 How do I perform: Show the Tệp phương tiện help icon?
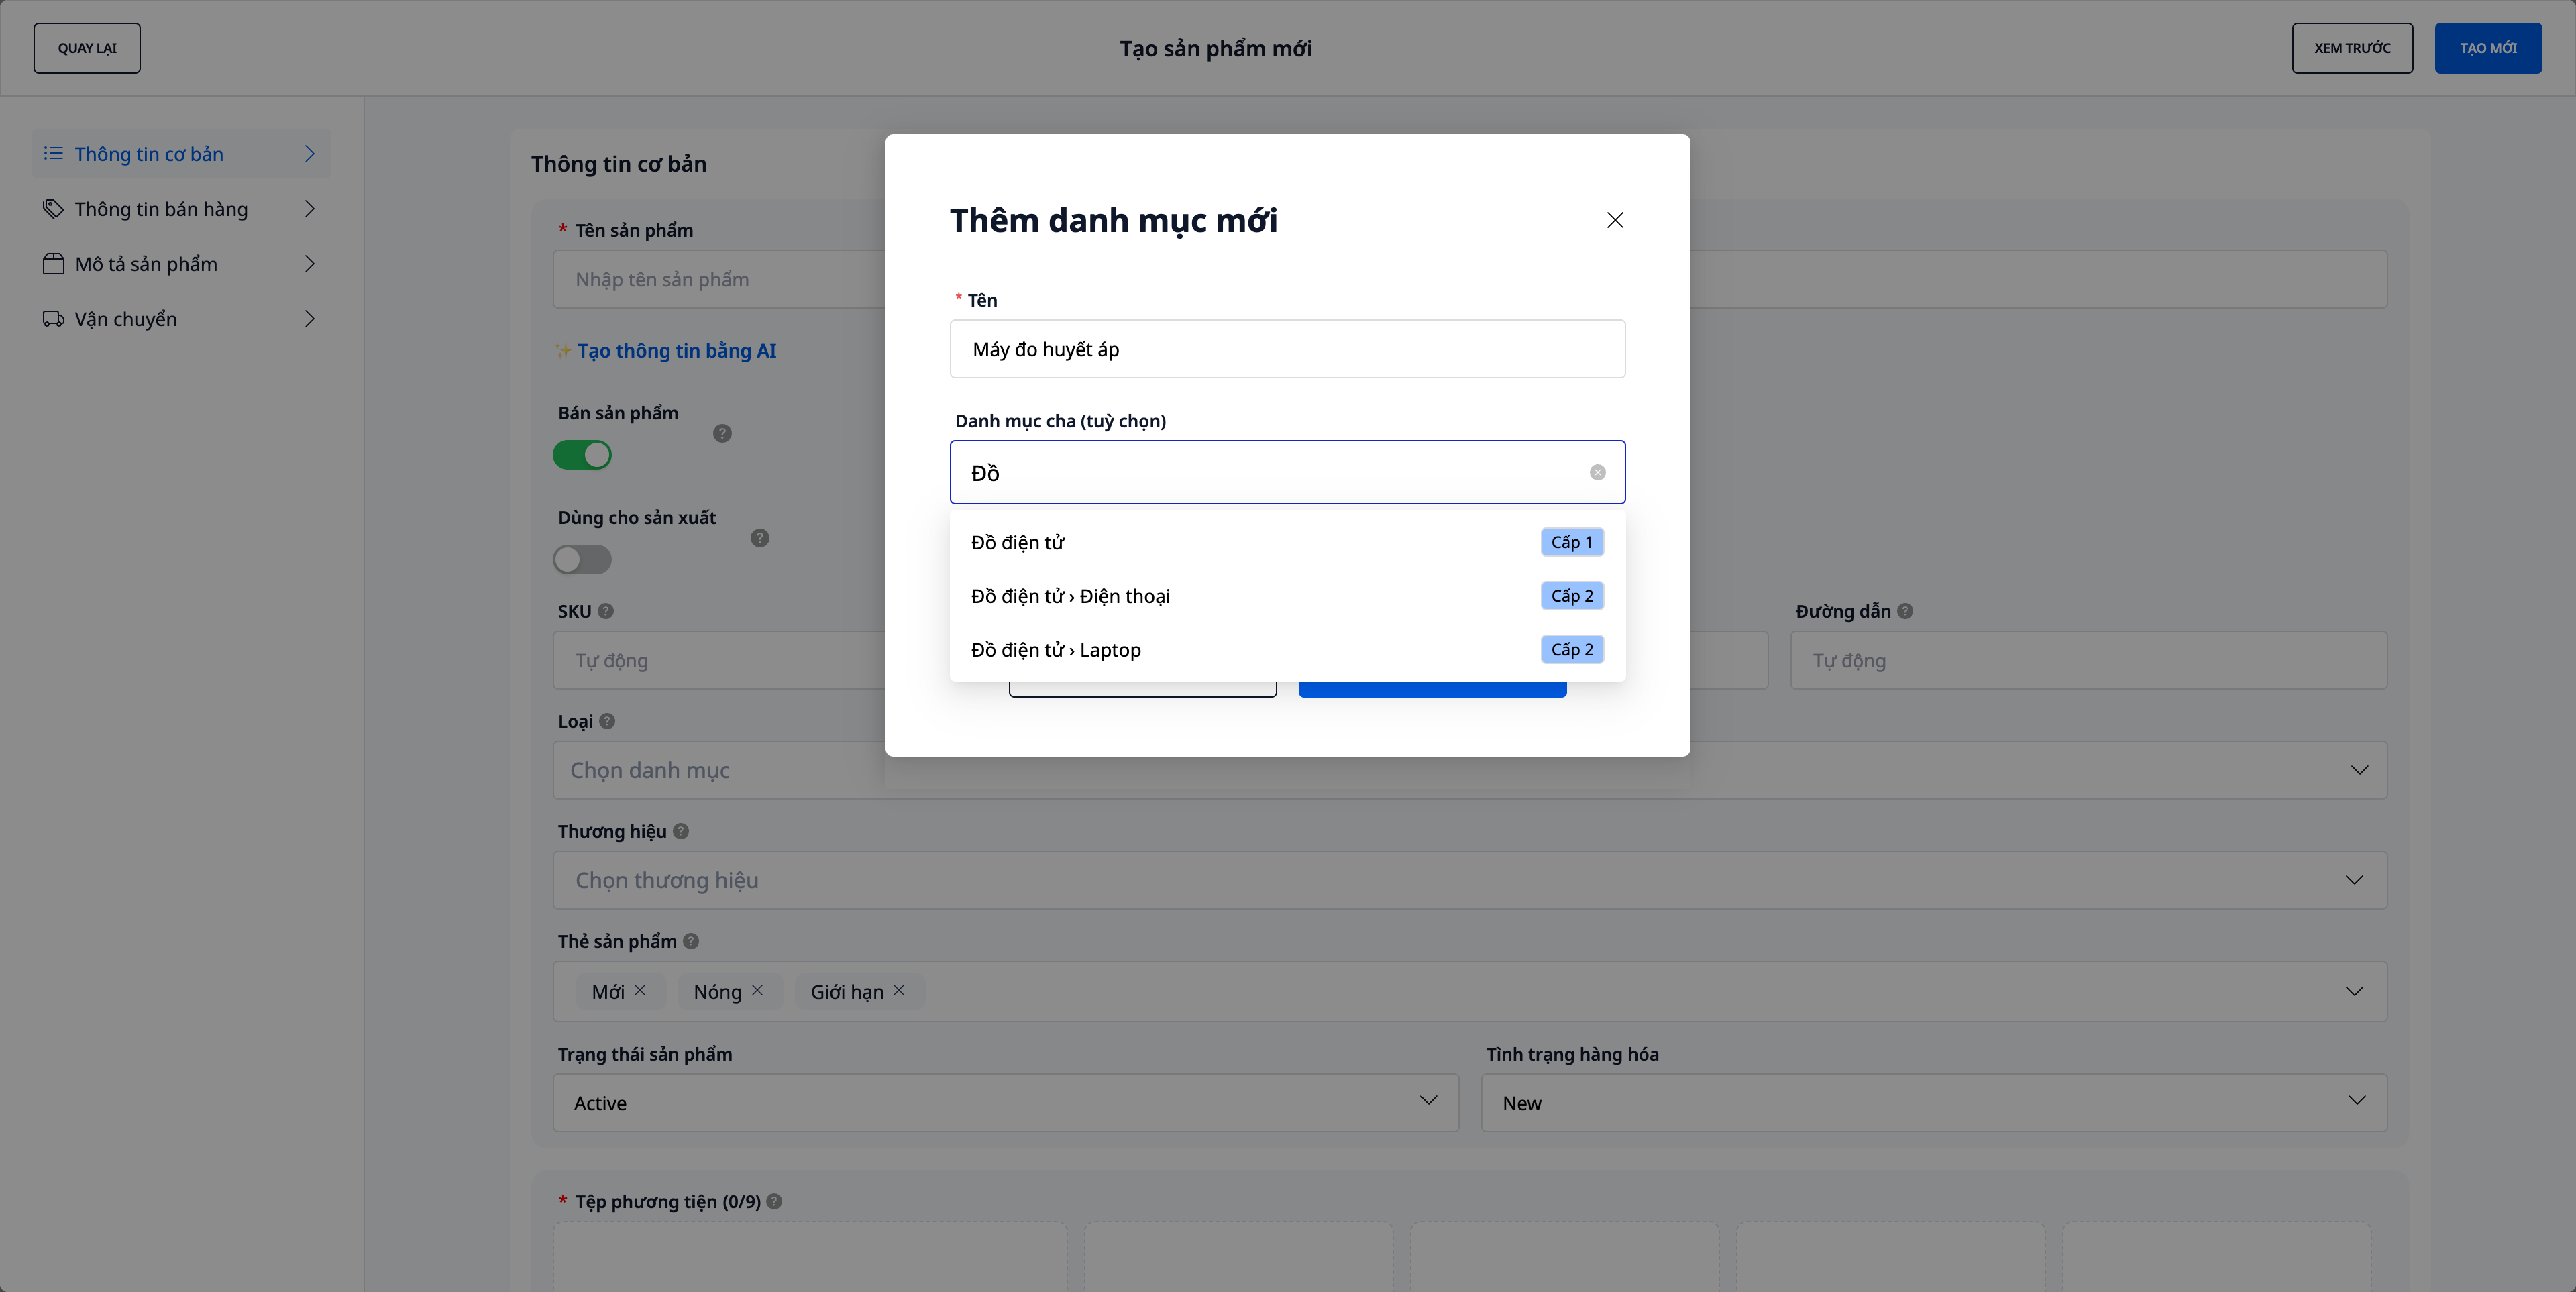(x=774, y=1201)
